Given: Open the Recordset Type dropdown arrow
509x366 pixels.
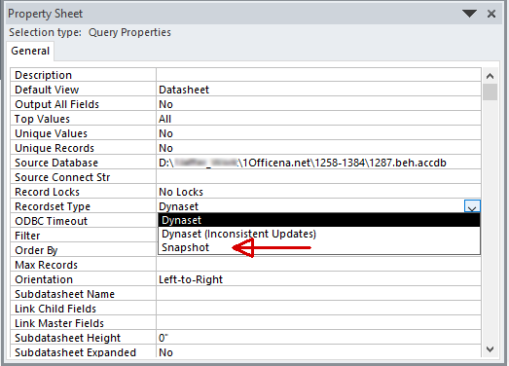Looking at the screenshot, I should (472, 206).
